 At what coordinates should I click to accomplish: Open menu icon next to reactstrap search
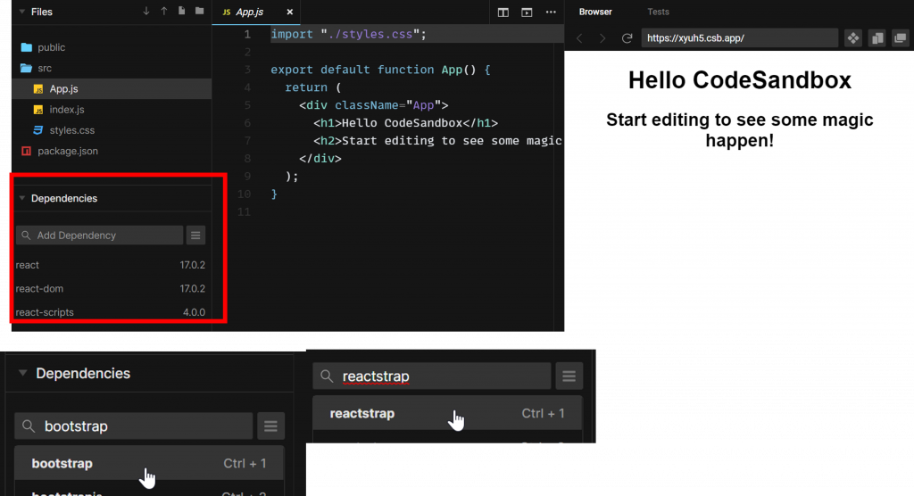[x=569, y=376]
